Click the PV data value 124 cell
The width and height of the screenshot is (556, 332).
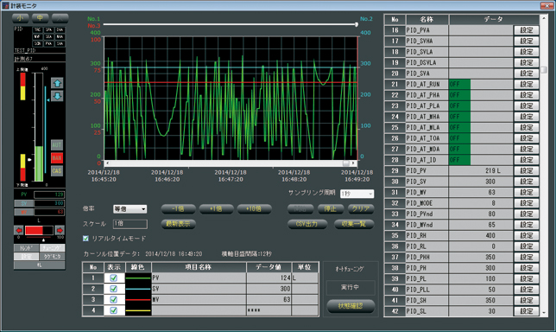point(269,278)
